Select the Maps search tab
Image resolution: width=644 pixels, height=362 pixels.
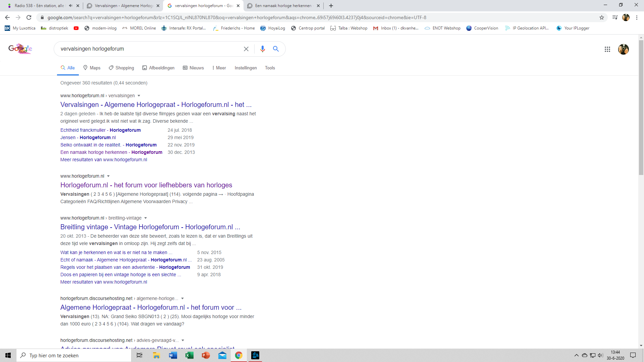click(x=92, y=68)
